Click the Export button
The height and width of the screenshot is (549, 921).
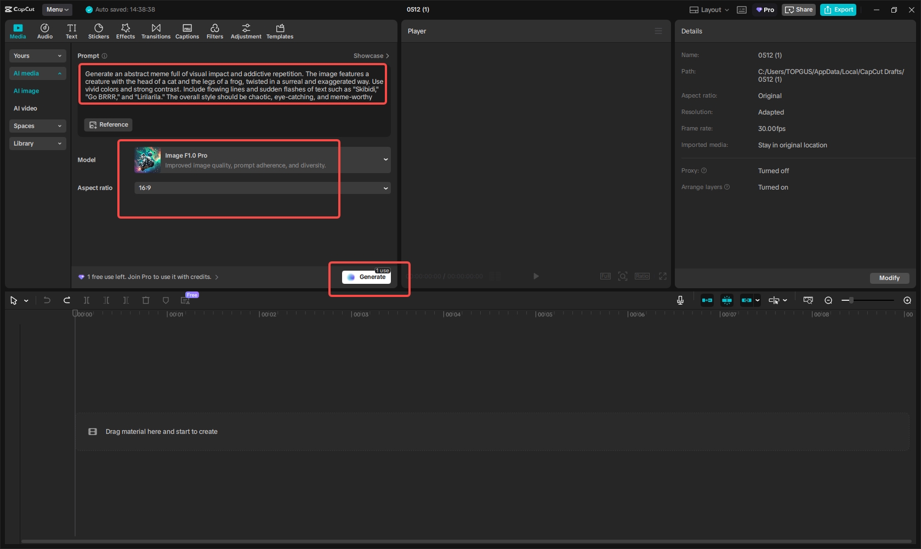click(x=838, y=10)
